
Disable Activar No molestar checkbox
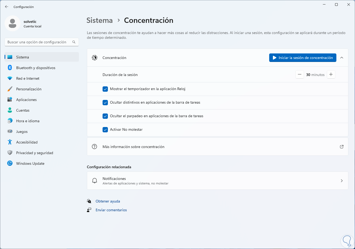(x=105, y=130)
